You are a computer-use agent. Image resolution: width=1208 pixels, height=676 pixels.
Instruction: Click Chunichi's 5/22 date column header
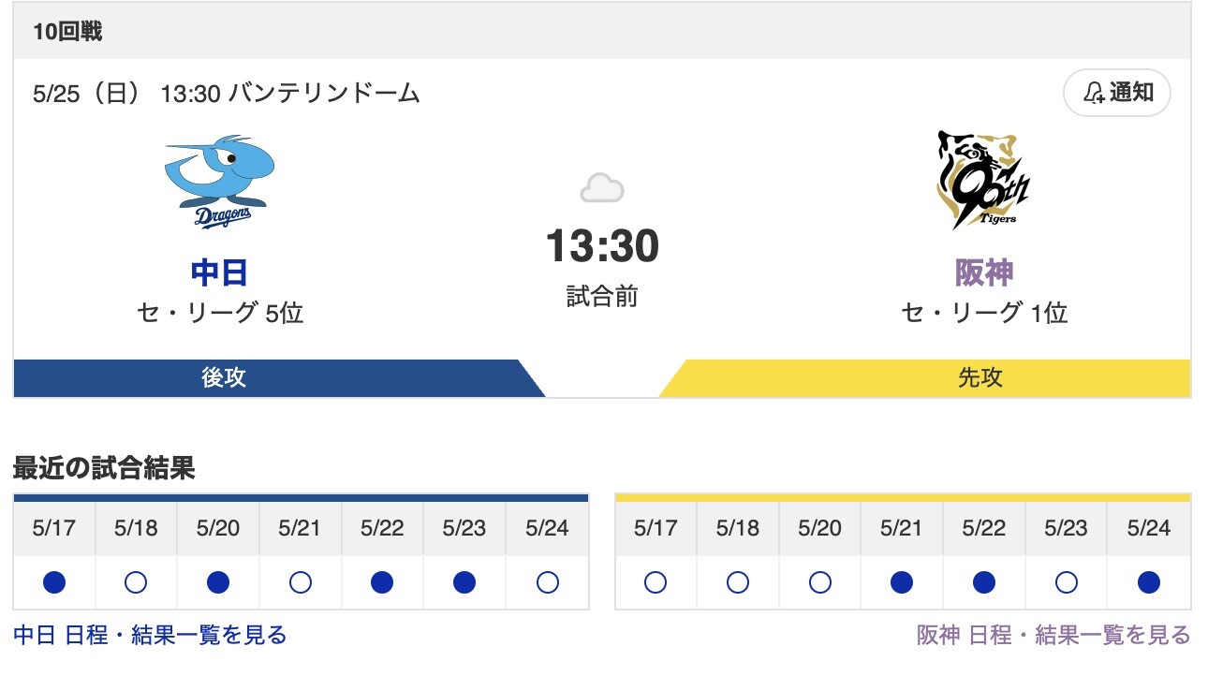(x=382, y=528)
